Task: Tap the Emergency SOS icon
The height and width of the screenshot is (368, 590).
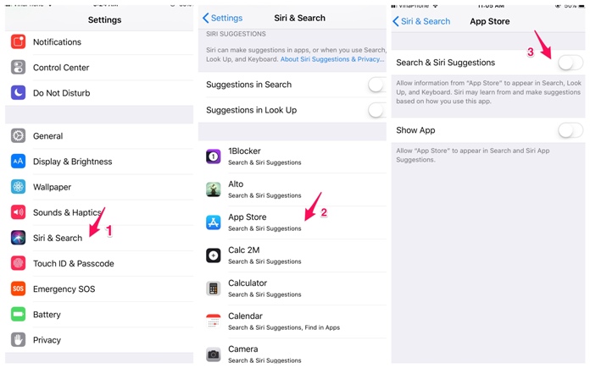Action: point(18,289)
